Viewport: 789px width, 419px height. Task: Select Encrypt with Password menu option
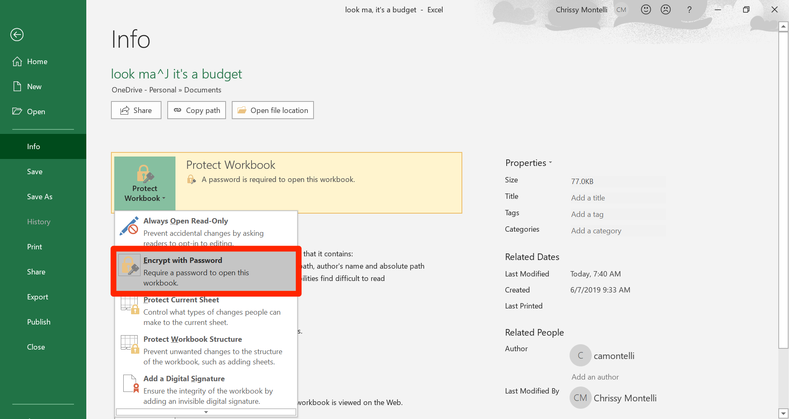[206, 272]
